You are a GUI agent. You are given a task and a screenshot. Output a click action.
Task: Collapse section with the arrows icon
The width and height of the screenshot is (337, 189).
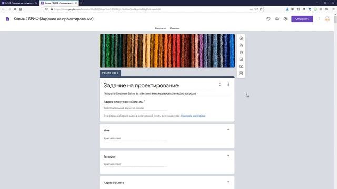click(220, 85)
